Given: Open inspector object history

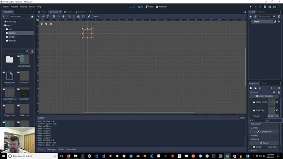Looking at the screenshot, I should 279,88.
